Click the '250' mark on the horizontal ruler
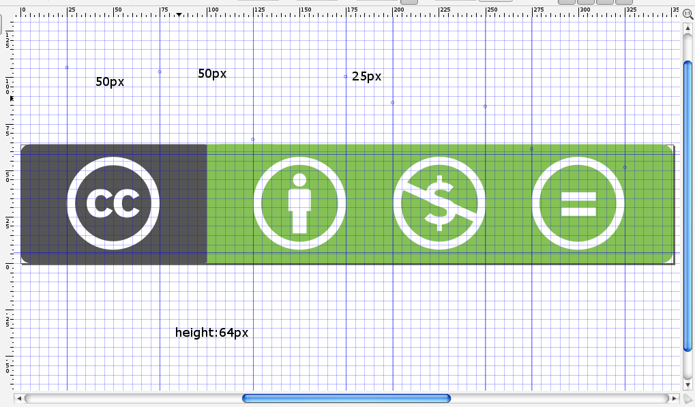This screenshot has width=695, height=407. [492, 10]
